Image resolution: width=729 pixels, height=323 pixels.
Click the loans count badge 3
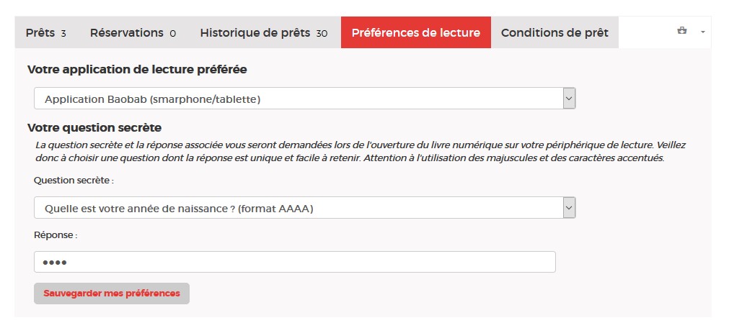[63, 34]
